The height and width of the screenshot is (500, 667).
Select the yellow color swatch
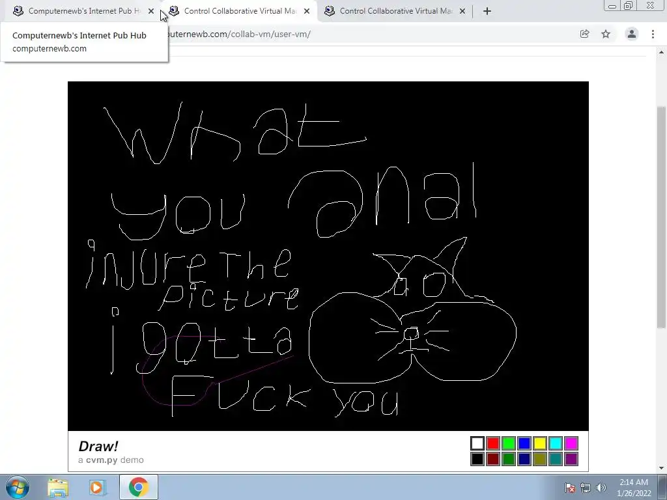click(x=540, y=443)
